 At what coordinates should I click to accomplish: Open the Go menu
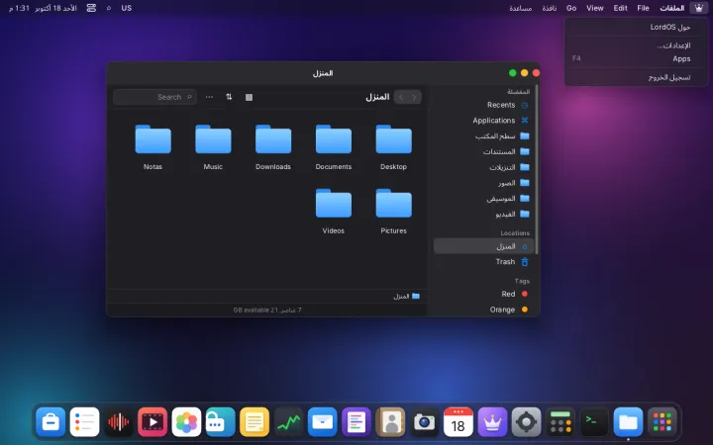click(571, 8)
